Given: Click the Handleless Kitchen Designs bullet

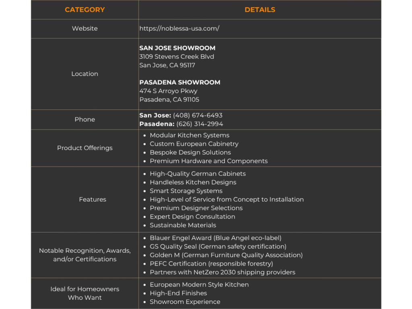Looking at the screenshot, I should tap(193, 182).
